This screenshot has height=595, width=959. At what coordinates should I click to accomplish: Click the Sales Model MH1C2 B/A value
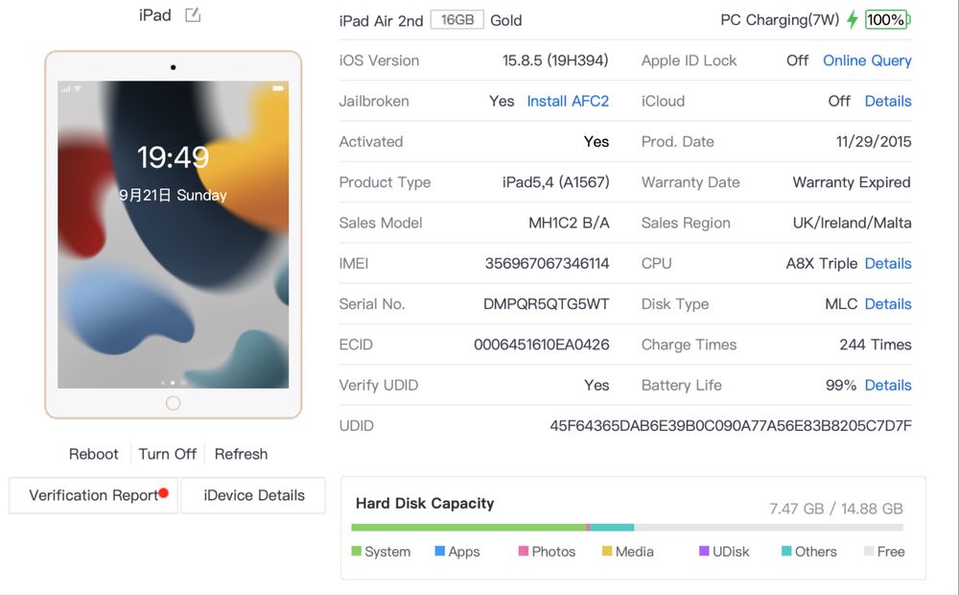569,223
